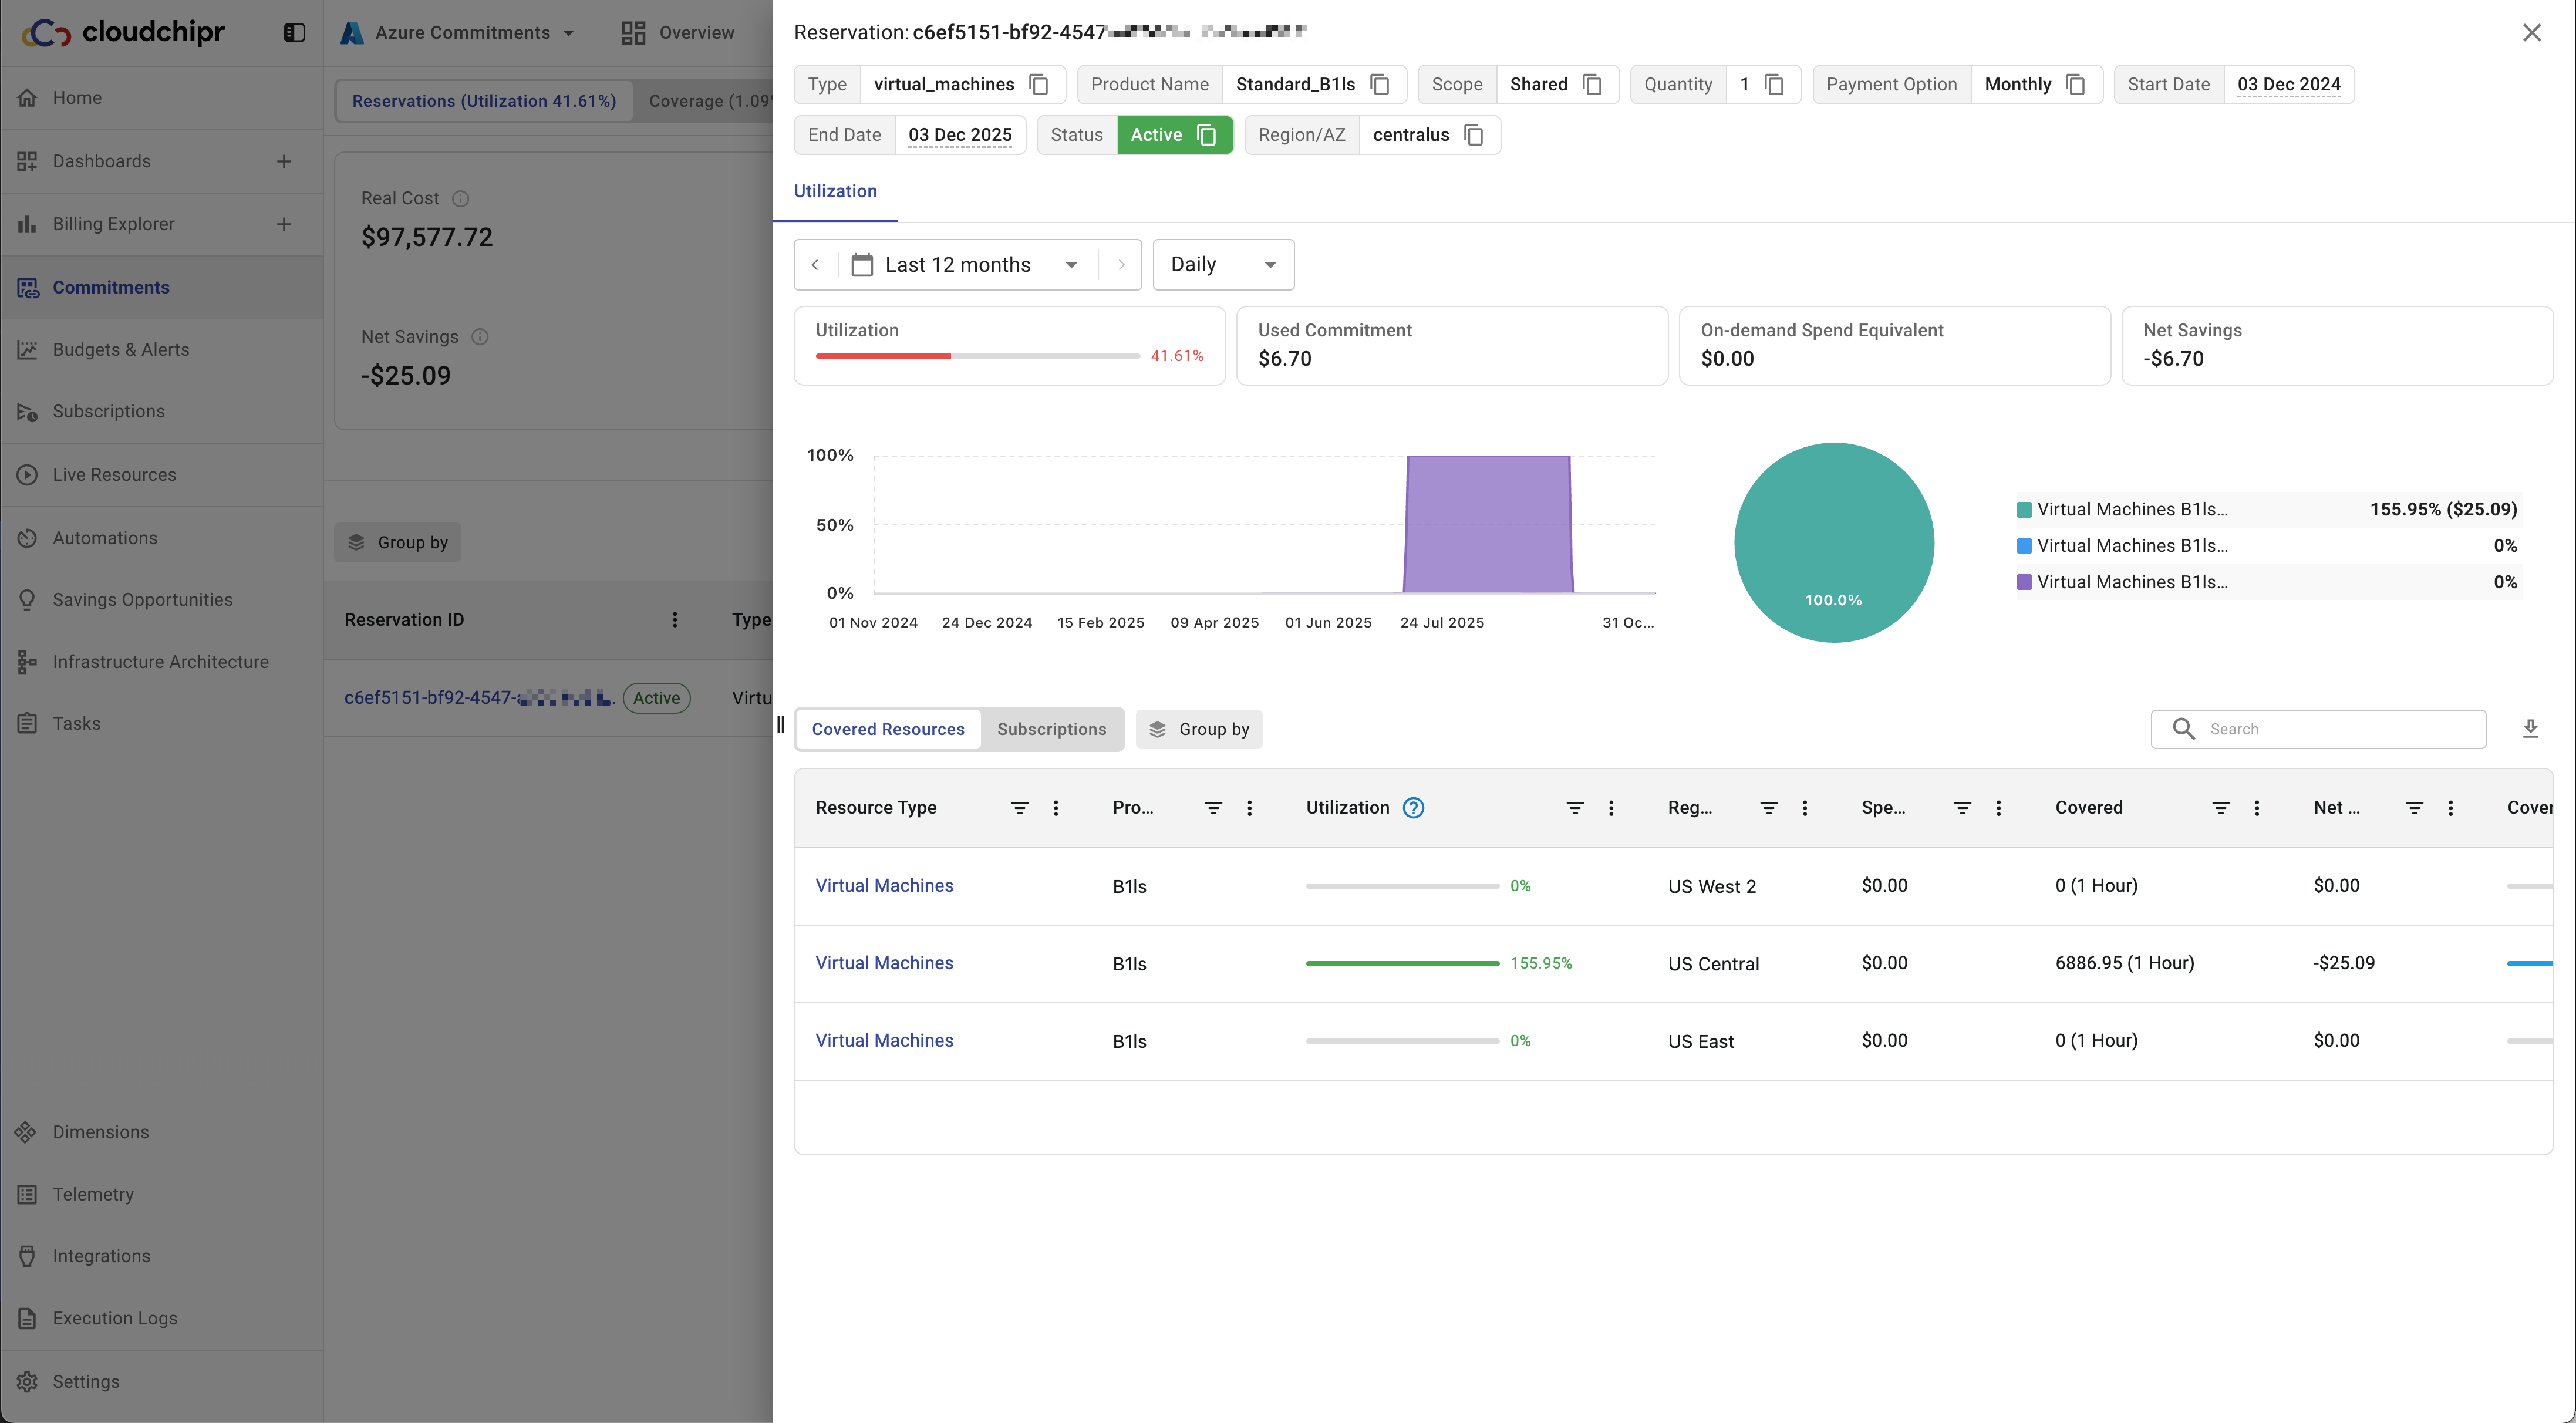Open US Central Virtual Machines link
This screenshot has width=2576, height=1423.
pyautogui.click(x=883, y=963)
